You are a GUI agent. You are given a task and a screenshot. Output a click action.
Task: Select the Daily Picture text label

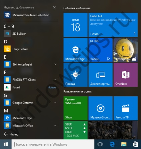[x=20, y=49]
